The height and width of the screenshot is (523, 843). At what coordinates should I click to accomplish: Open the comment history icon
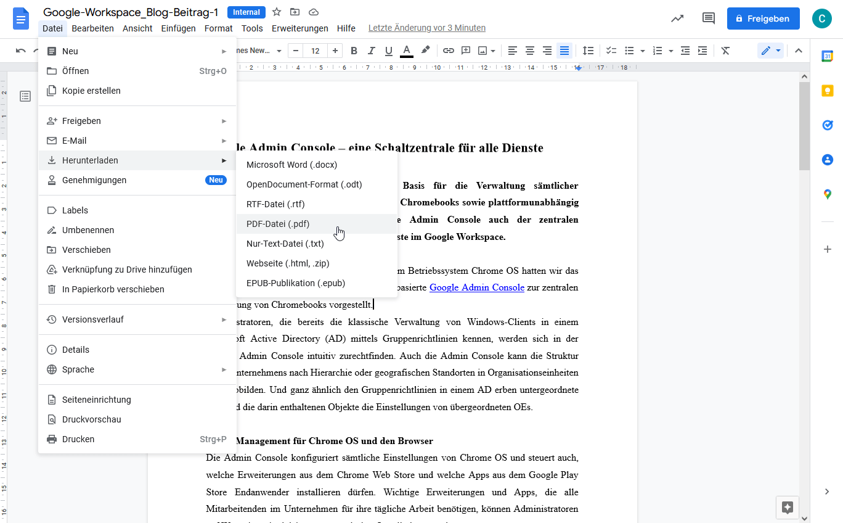(x=708, y=19)
